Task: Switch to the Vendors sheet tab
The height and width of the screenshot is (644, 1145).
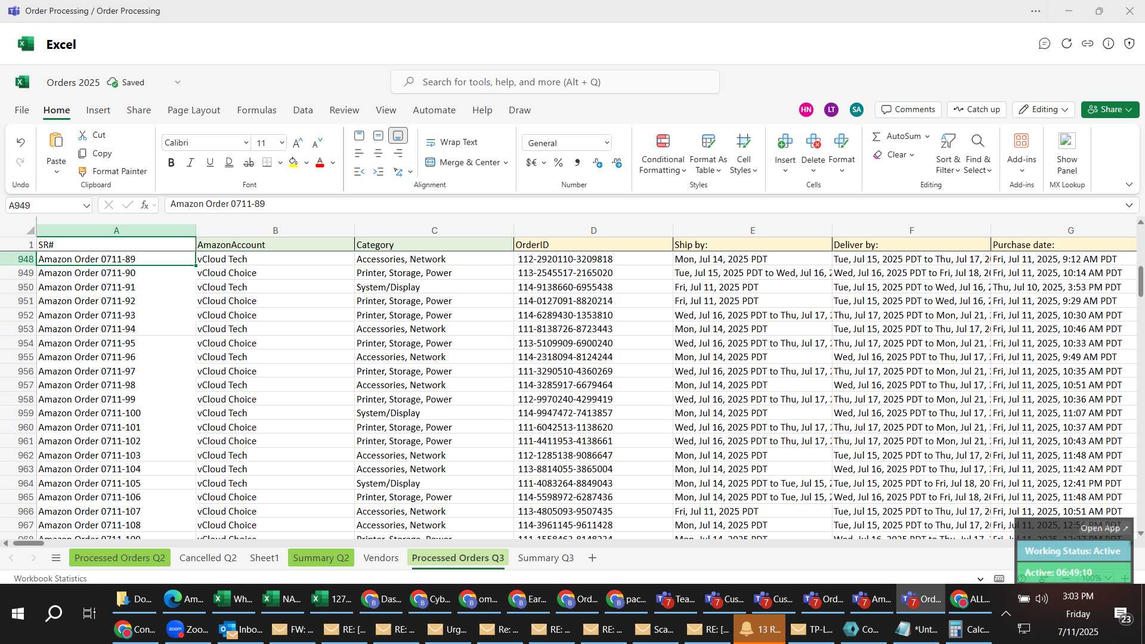Action: [380, 558]
